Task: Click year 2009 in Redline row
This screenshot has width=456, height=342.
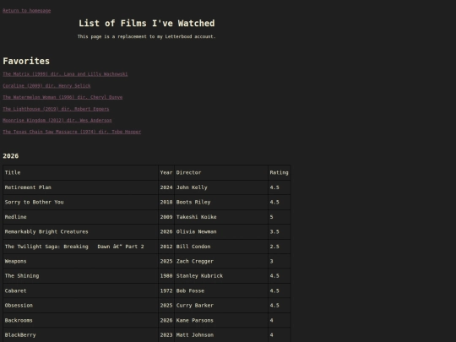Action: click(166, 217)
